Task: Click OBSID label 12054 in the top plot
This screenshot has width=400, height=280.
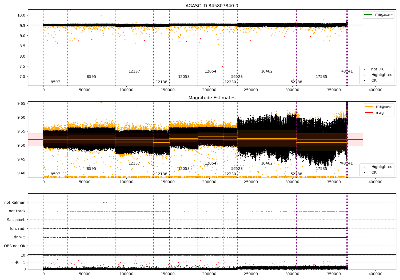Action: [x=211, y=71]
